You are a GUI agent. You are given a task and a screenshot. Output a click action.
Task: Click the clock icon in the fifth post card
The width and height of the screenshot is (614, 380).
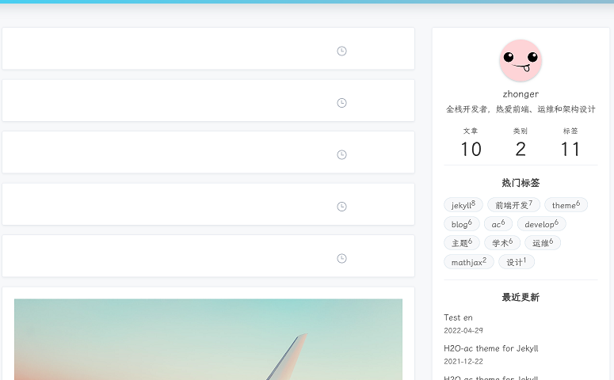(x=341, y=258)
